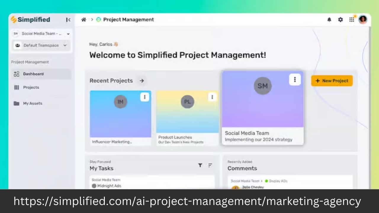
Task: Sort tasks with the sort icon
Action: click(210, 165)
